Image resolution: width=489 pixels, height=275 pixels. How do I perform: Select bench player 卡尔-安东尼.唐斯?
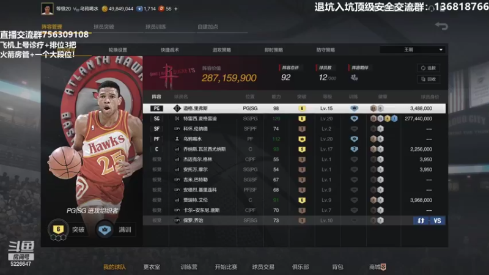(x=294, y=210)
